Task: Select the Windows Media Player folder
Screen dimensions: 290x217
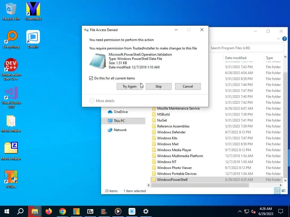Action: pos(216,150)
